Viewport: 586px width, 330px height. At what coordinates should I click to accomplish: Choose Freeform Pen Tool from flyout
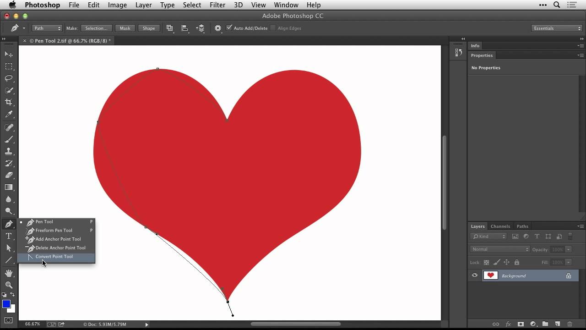[56, 231]
